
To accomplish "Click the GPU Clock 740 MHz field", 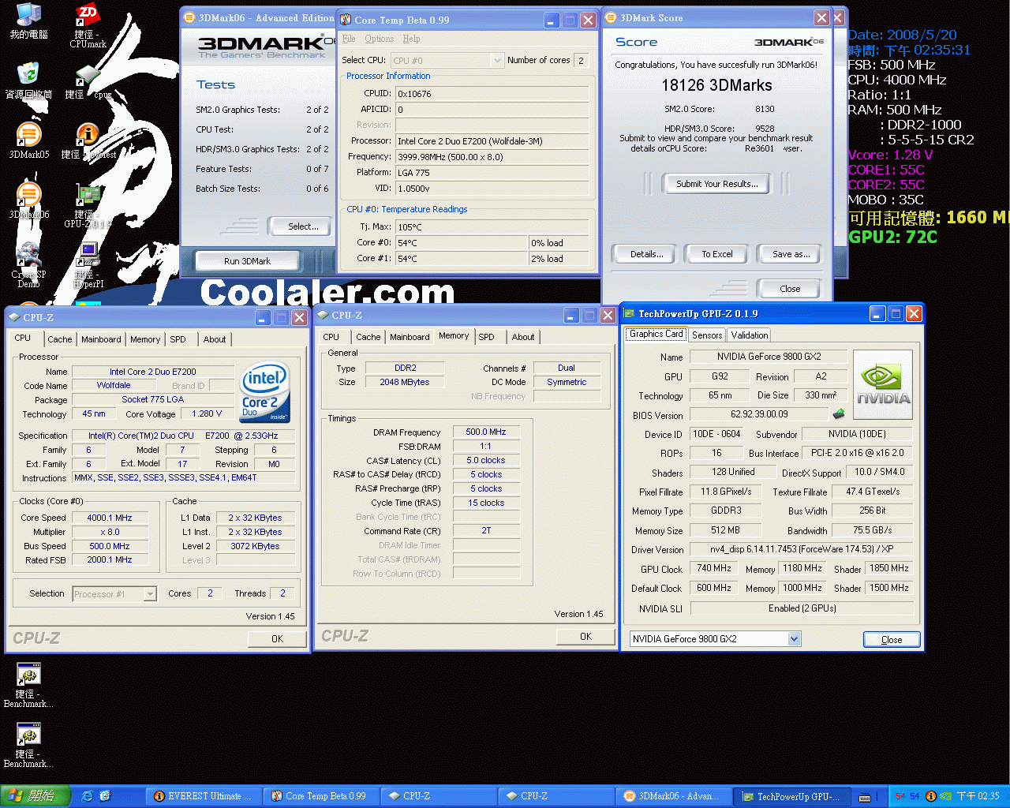I will [714, 568].
